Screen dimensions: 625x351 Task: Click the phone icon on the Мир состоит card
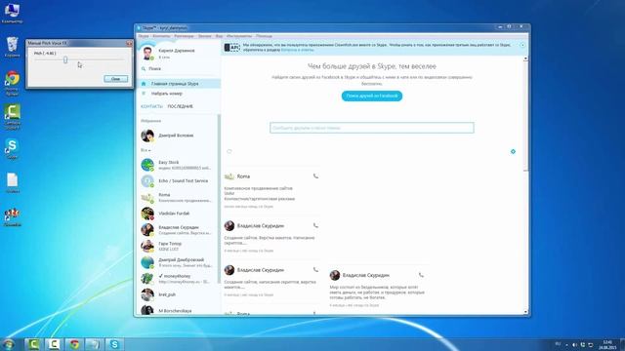pyautogui.click(x=421, y=275)
